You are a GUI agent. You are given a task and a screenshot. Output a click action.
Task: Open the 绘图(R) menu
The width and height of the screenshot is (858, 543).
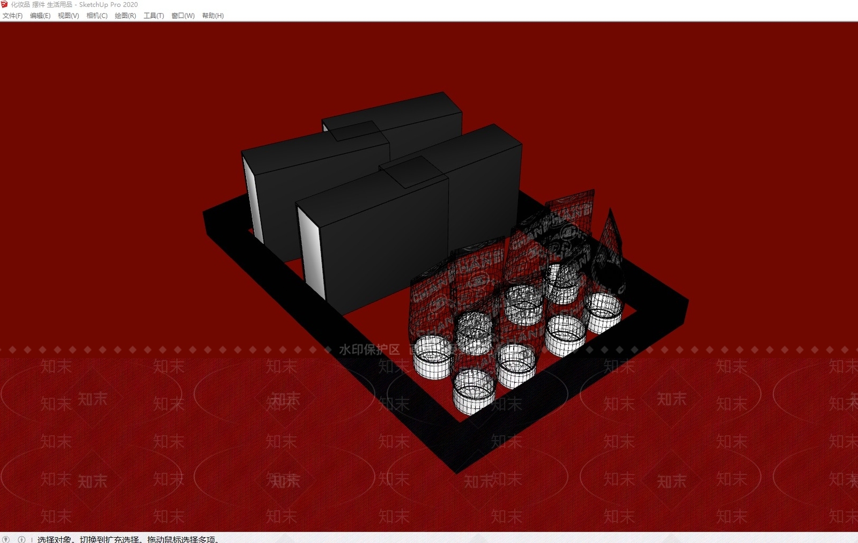125,16
